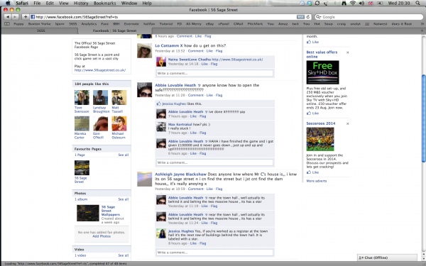The height and width of the screenshot is (266, 426).
Task: Open Tove Svensson fan photo
Action: pyautogui.click(x=82, y=97)
